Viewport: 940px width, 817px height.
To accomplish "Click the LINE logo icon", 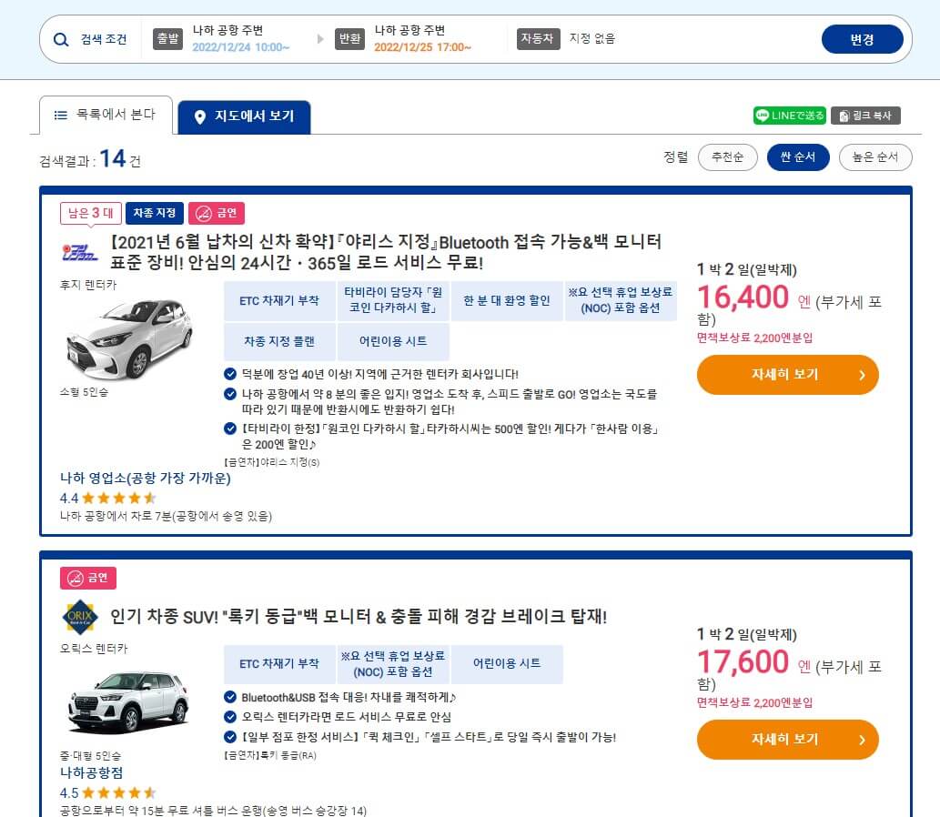I will (x=762, y=115).
